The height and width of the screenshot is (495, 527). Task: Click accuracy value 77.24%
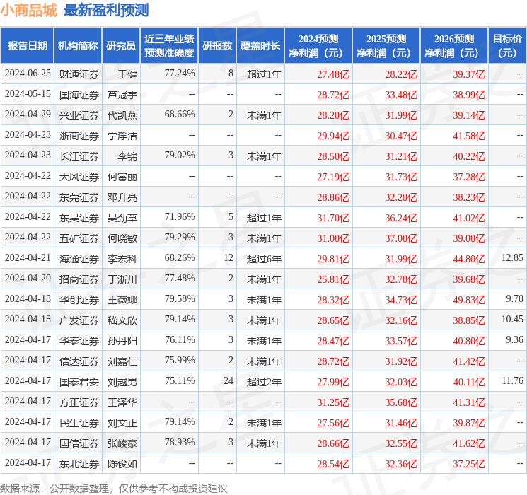point(180,73)
